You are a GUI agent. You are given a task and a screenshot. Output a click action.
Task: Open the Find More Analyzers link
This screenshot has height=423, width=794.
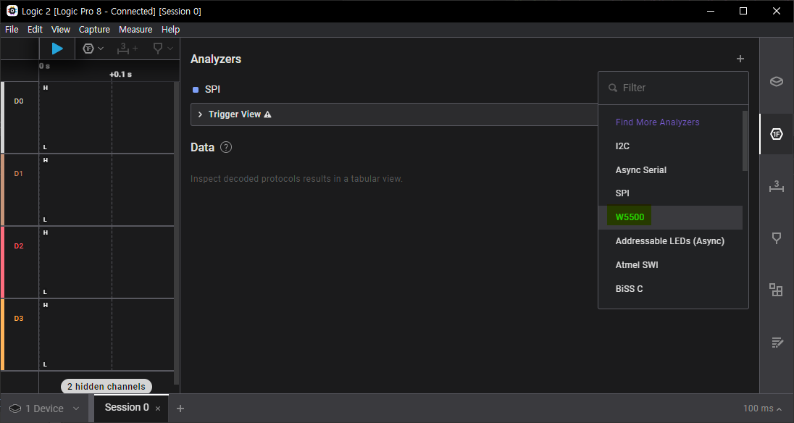657,122
